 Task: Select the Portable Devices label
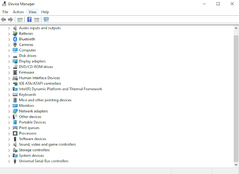tap(32, 122)
